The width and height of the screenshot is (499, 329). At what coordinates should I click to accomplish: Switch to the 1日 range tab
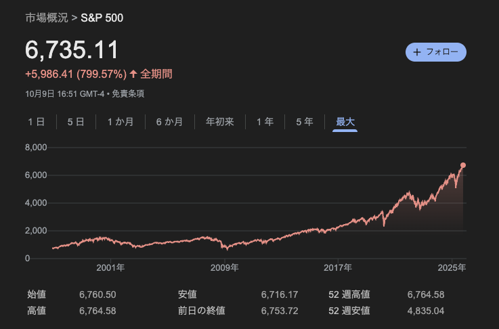pos(37,122)
